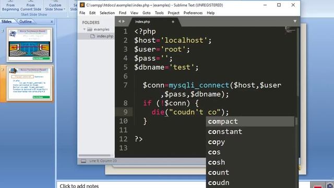This screenshot has width=334, height=188.
Task: Choose 'coudn' from autocomplete list
Action: pyautogui.click(x=250, y=183)
